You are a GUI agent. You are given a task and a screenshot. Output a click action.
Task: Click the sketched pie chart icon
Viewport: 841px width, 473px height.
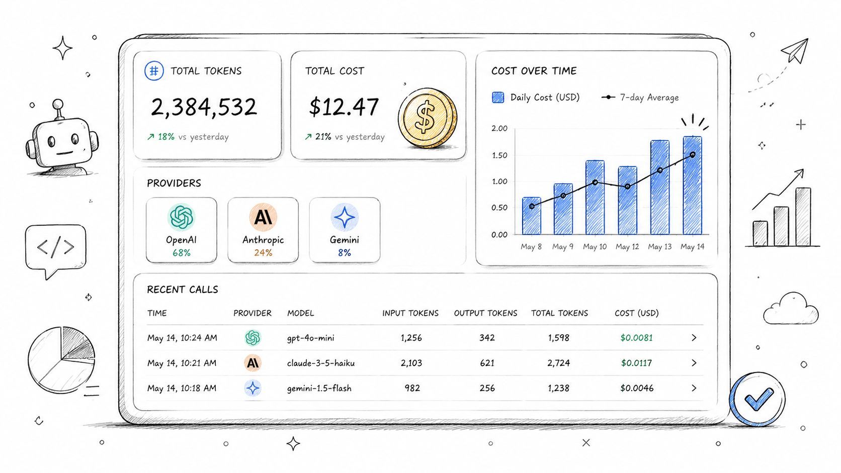(61, 360)
